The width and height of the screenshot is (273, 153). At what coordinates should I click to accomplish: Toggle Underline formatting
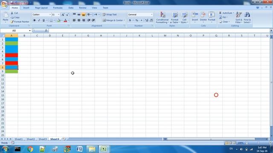click(x=44, y=20)
